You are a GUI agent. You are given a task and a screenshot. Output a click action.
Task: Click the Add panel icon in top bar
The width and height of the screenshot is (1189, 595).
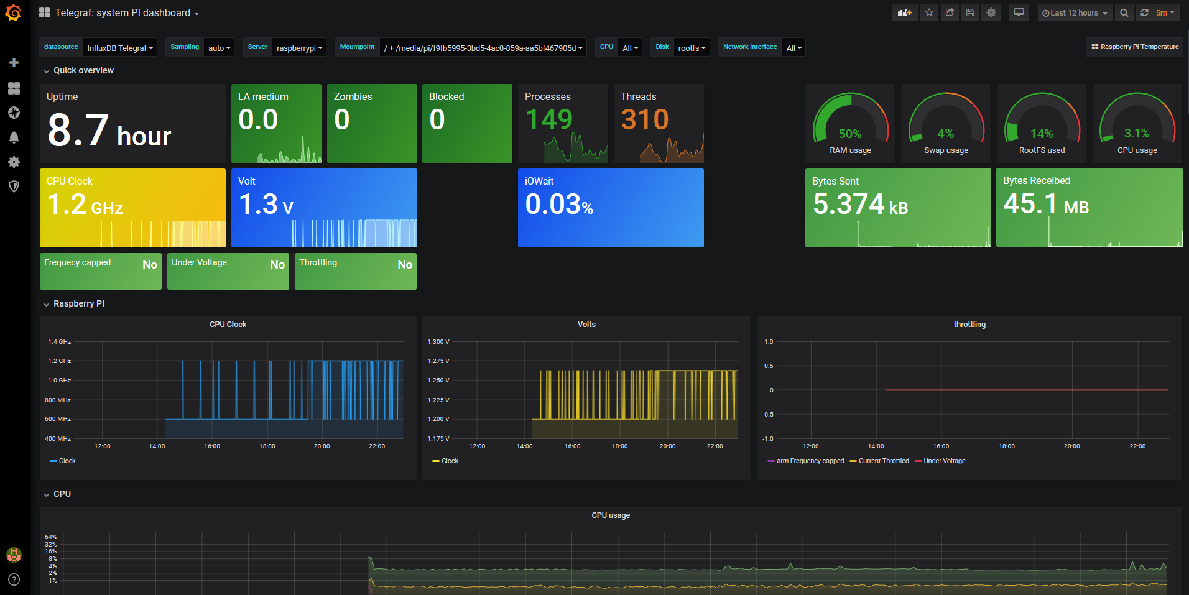[x=904, y=12]
